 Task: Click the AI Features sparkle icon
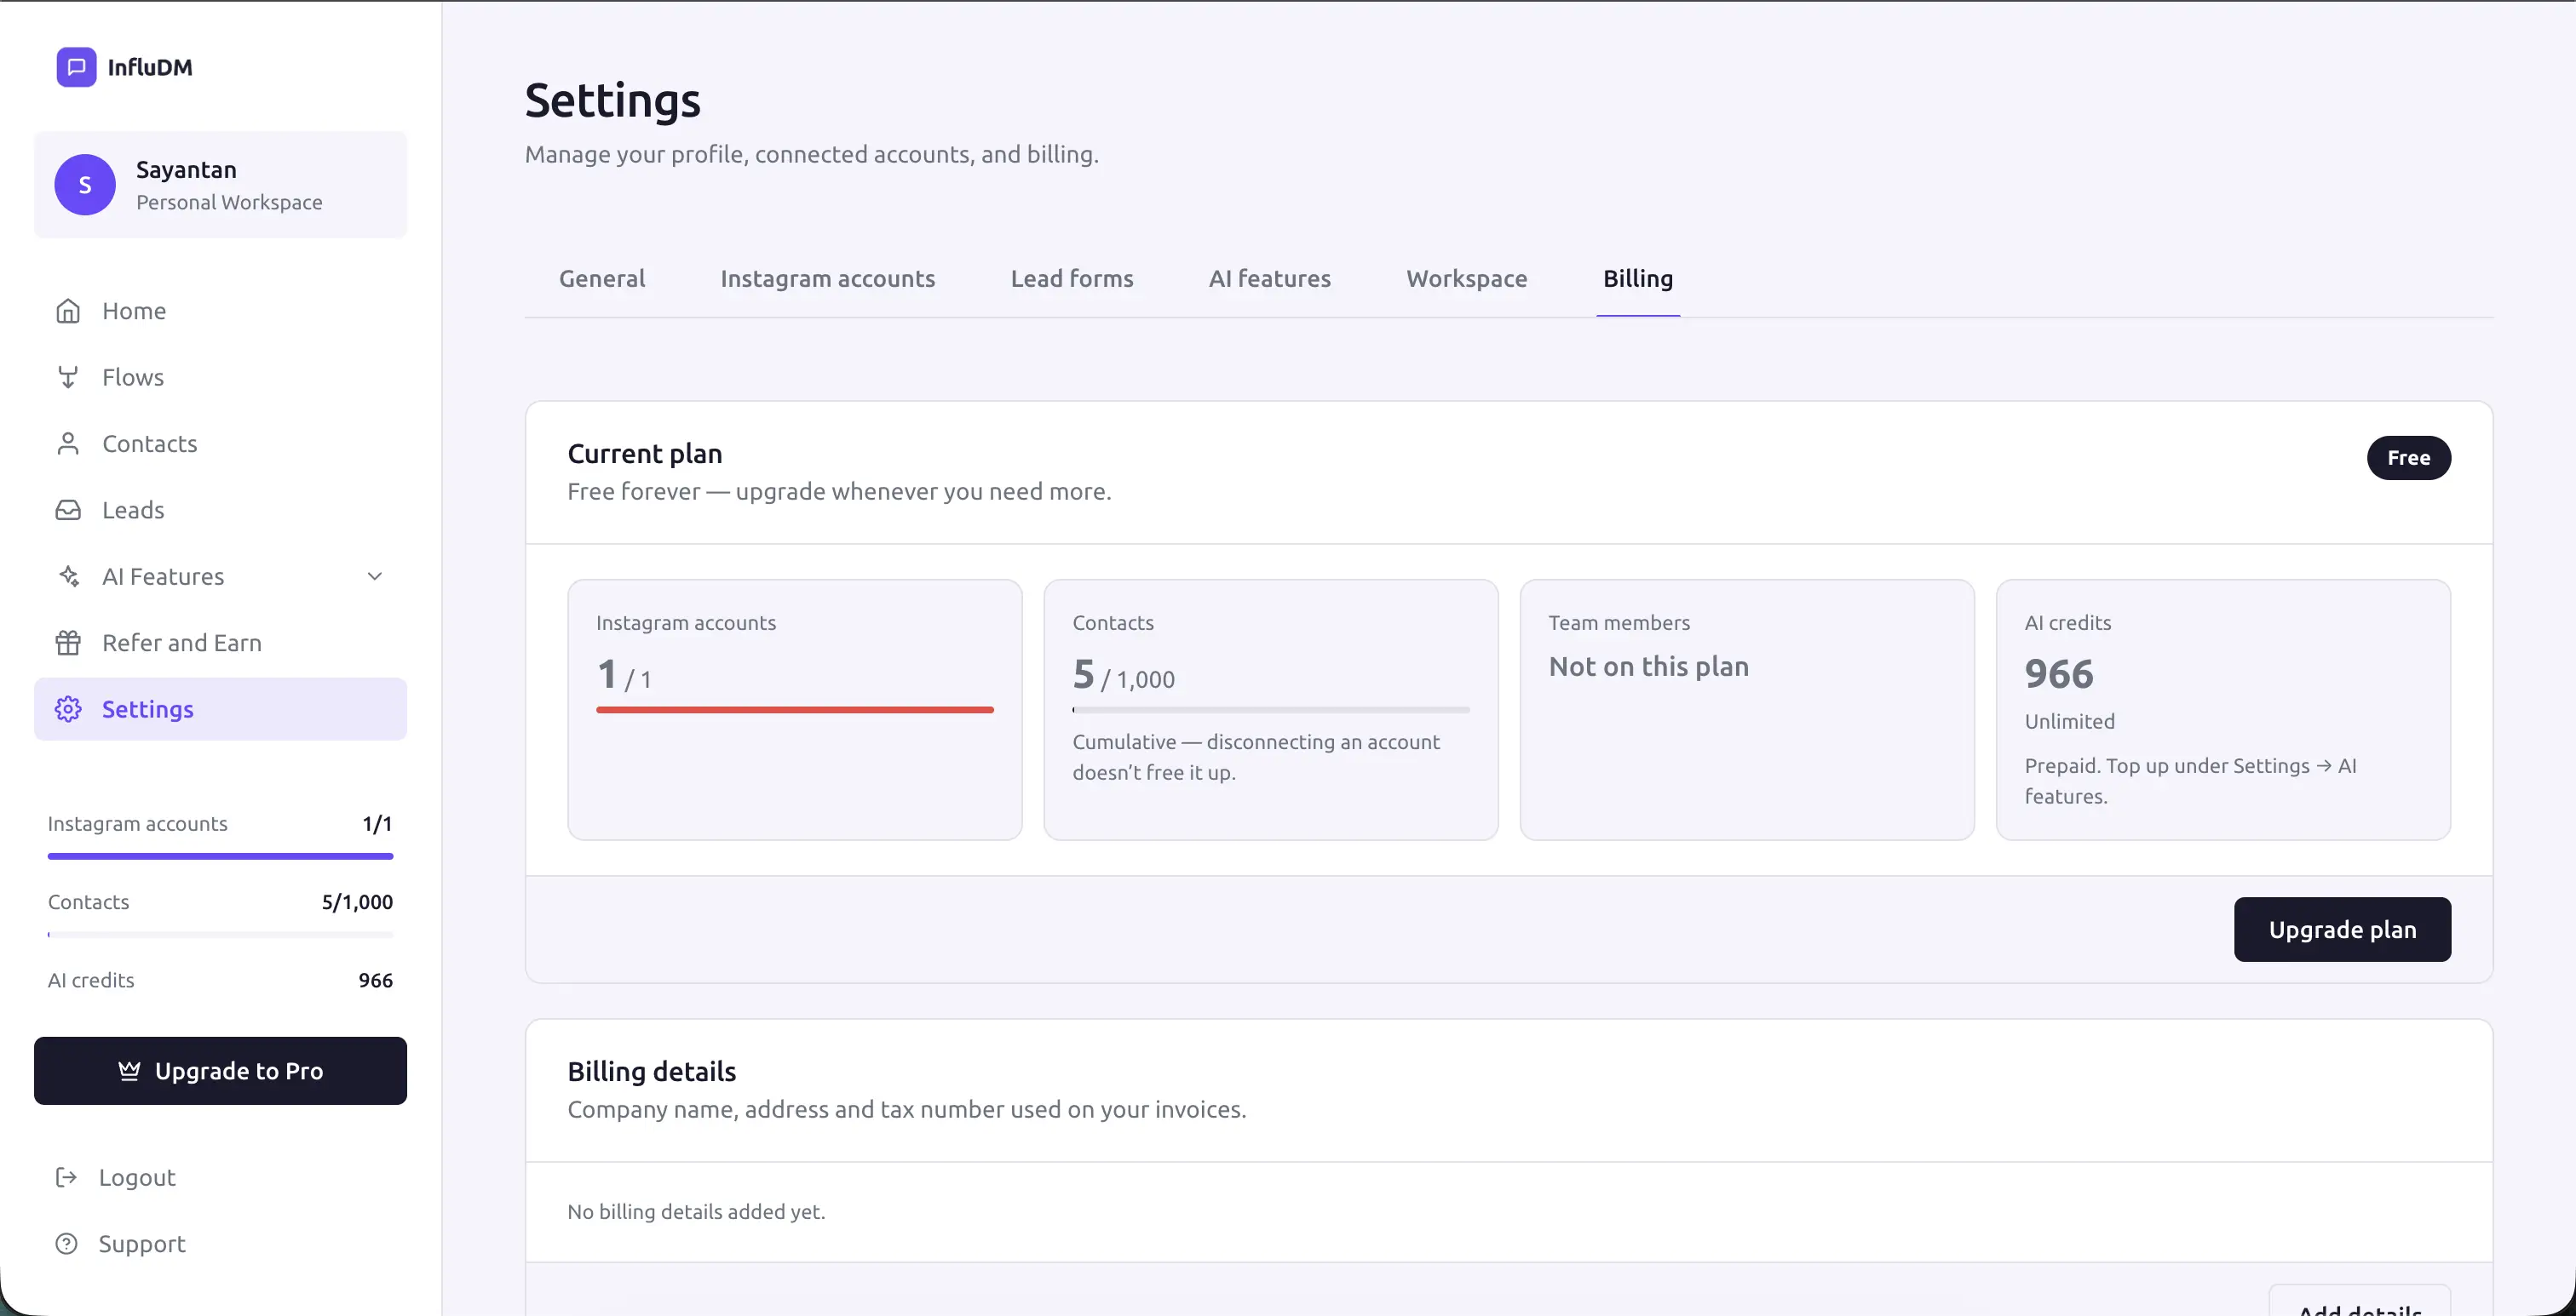pos(68,576)
